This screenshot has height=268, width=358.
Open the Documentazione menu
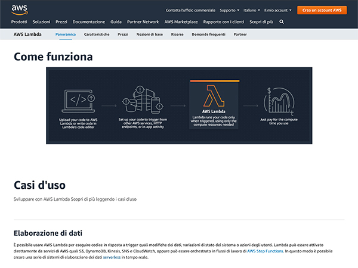pos(89,22)
